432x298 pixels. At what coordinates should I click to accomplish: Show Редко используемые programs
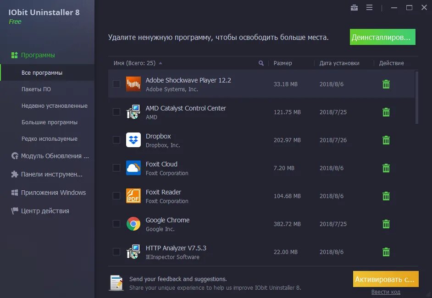coord(50,139)
